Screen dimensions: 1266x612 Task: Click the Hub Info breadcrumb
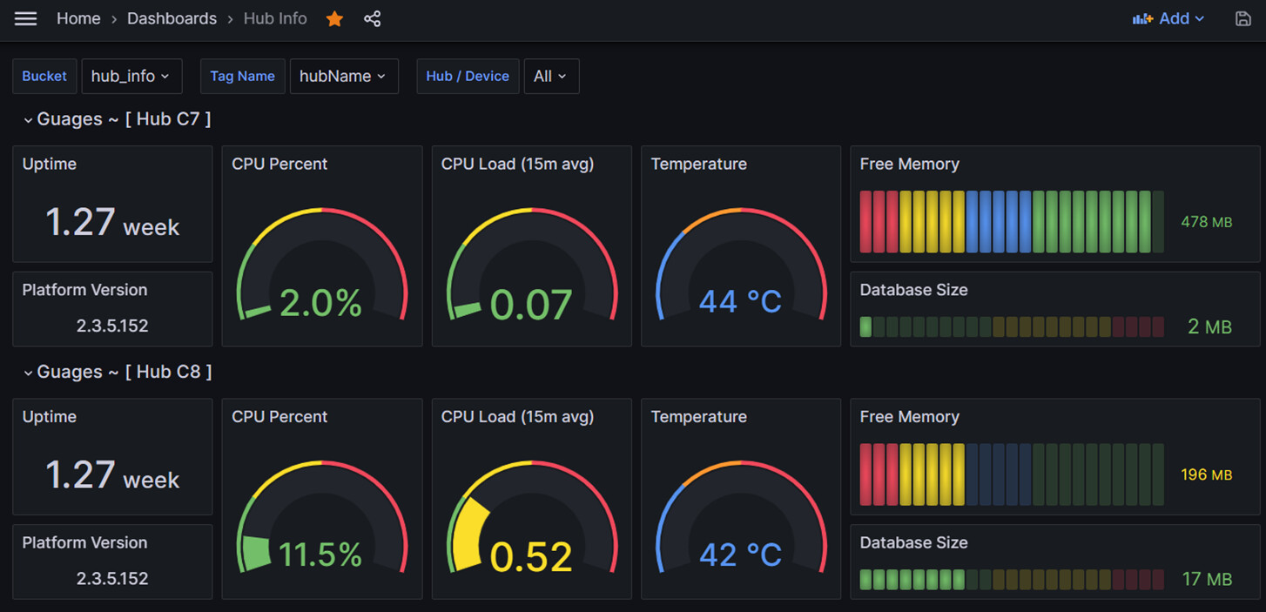275,18
